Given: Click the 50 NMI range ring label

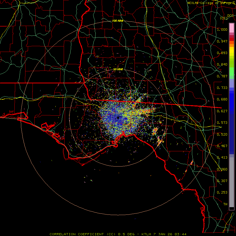Looking at the screenshot, I should click(x=118, y=69).
